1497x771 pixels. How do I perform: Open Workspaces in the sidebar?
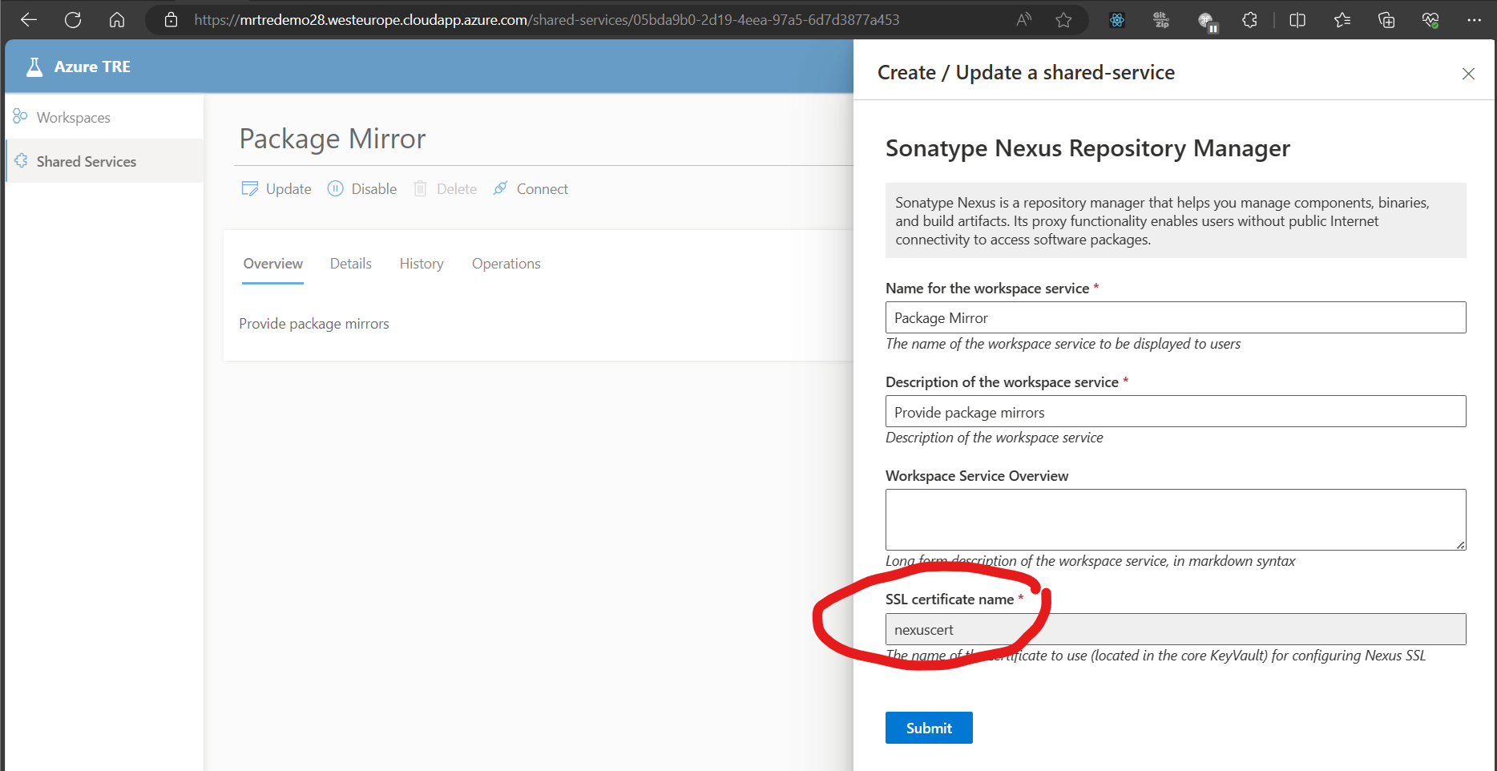pyautogui.click(x=104, y=117)
